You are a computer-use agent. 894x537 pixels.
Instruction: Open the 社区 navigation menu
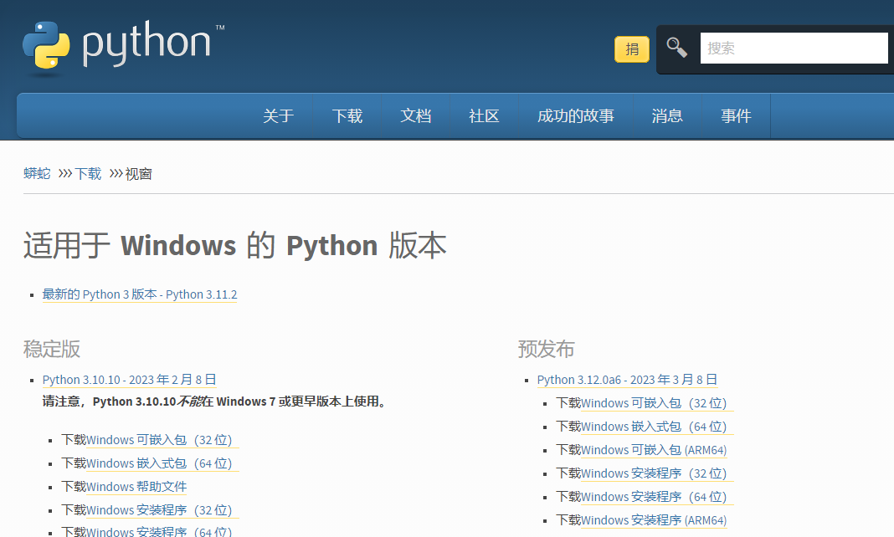(484, 116)
